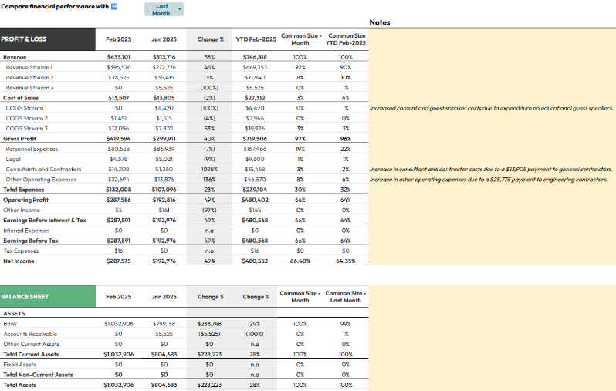Select the Earnings Before Tax label
Screen dimensions: 616x391
click(x=31, y=241)
